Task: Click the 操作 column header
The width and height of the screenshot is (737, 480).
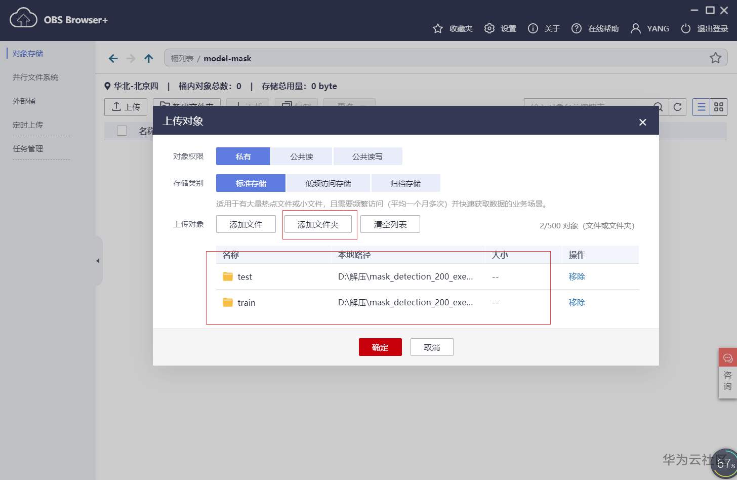Action: [577, 255]
